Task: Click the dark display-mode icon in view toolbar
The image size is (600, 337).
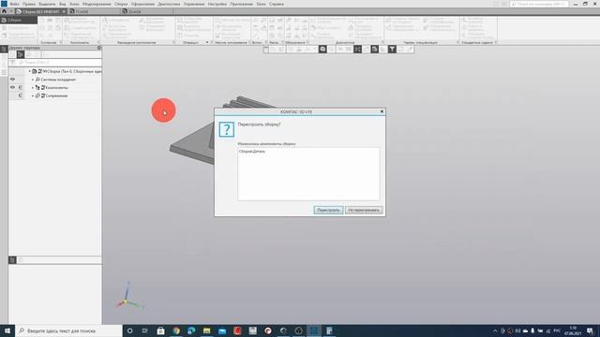Action: pyautogui.click(x=375, y=49)
